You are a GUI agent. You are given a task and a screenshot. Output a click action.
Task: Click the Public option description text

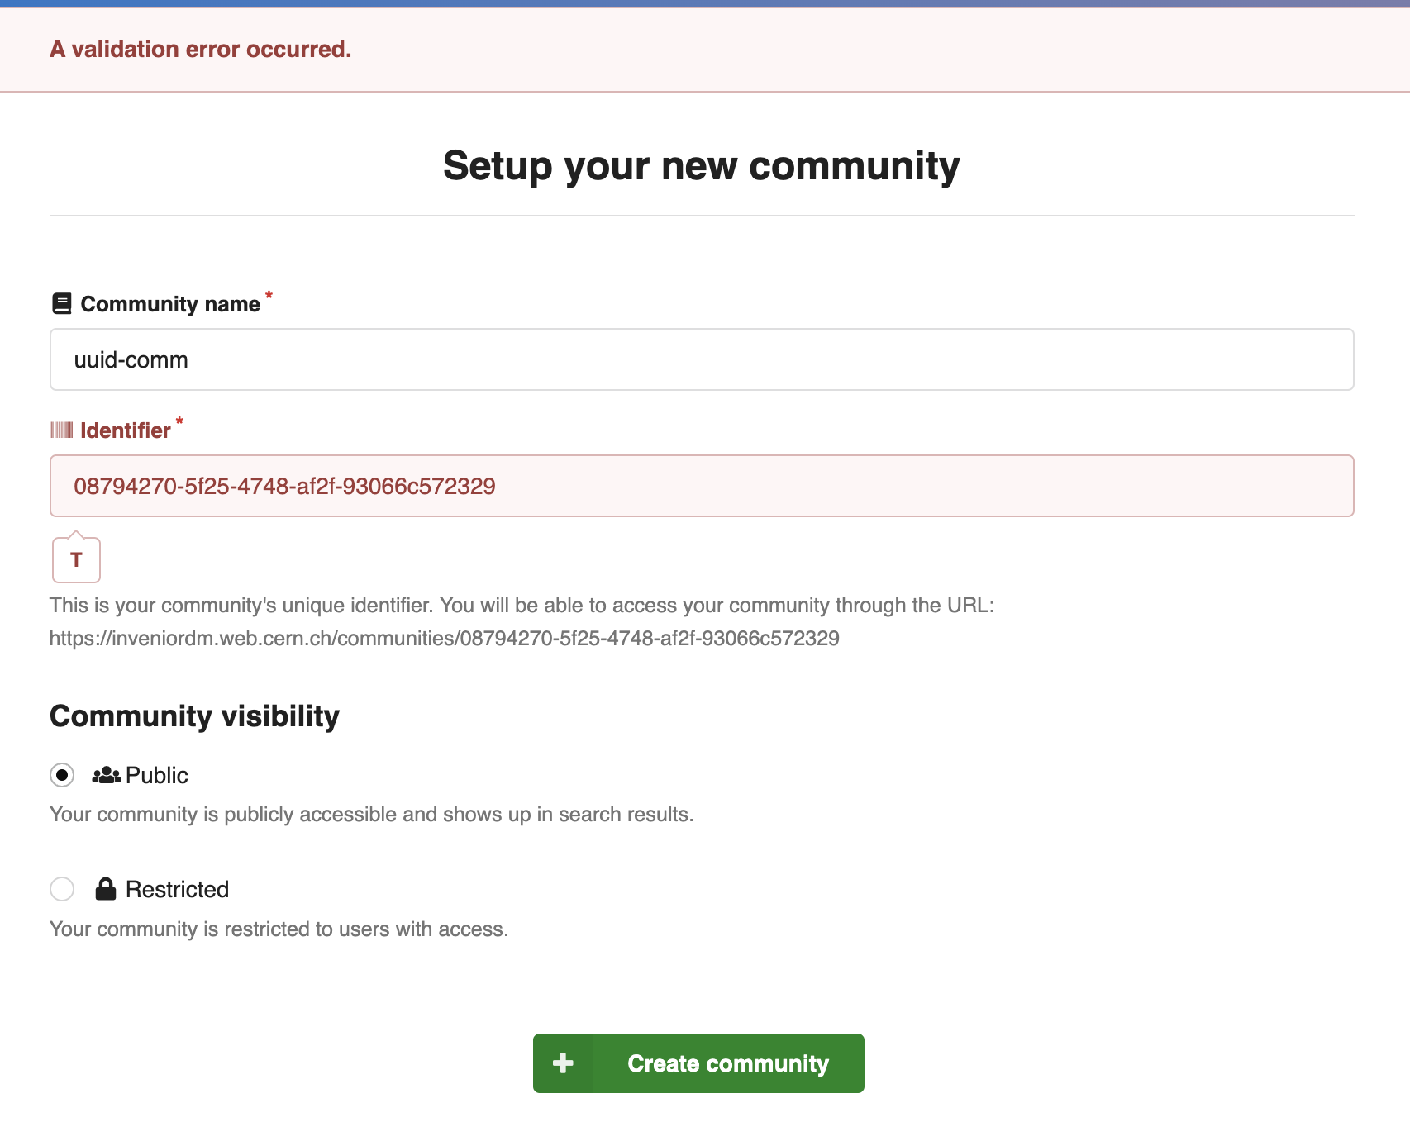(x=371, y=814)
